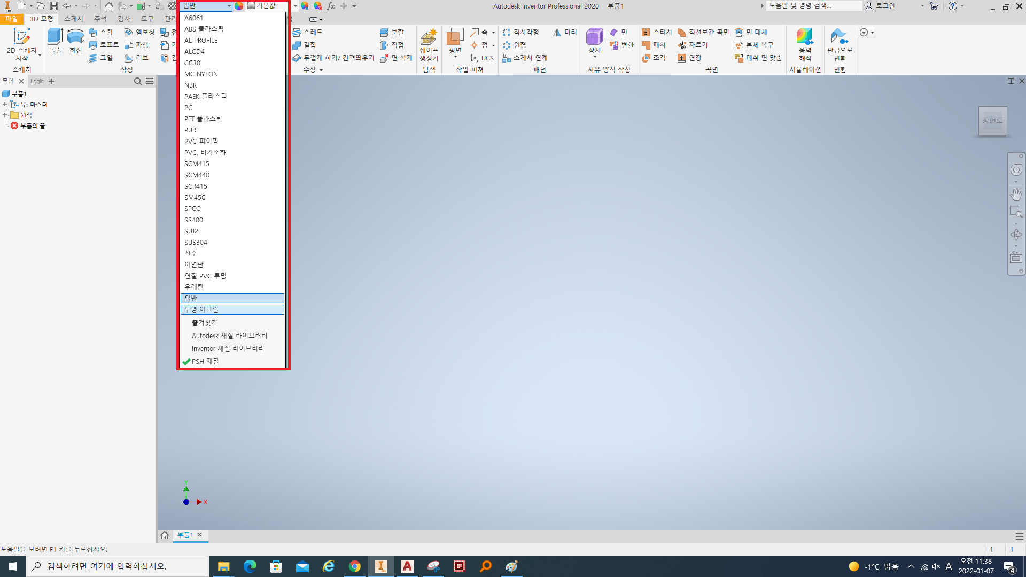Enable Autodesk 재질 라이브러리 in the list

229,336
